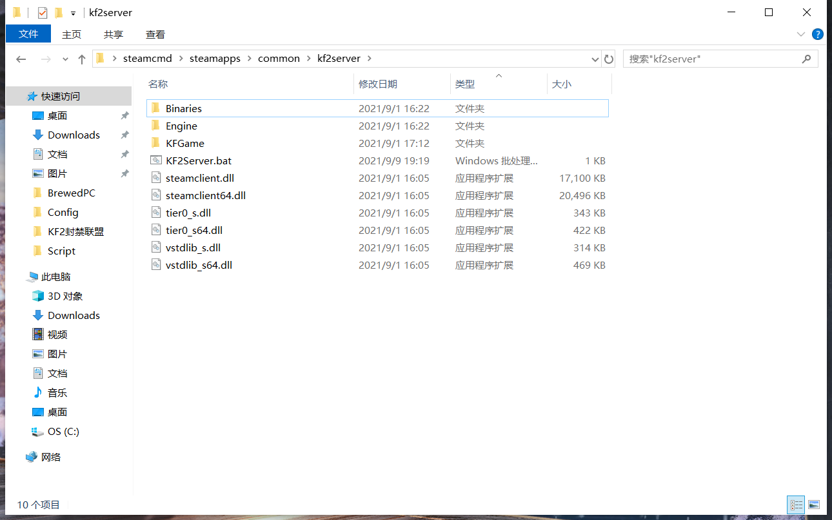Screen dimensions: 832x520
Task: Expand the ribbon with the chevron
Action: (801, 34)
